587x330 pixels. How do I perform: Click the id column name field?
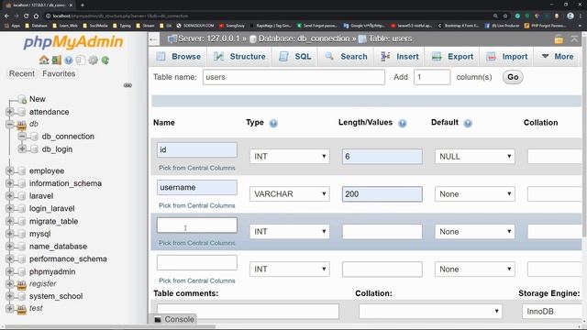(x=197, y=149)
